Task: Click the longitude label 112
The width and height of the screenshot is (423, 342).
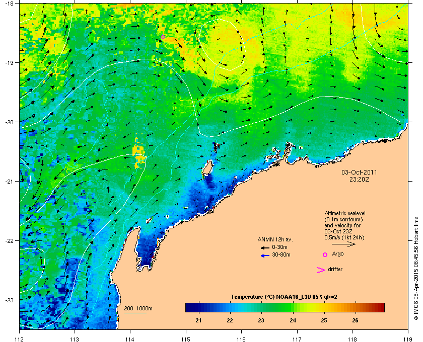Action: coord(20,339)
